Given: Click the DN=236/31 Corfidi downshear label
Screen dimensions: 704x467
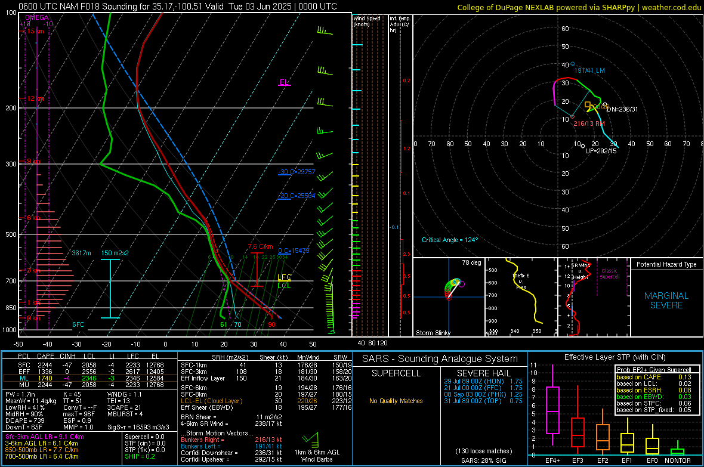Looking at the screenshot, I should click(622, 109).
